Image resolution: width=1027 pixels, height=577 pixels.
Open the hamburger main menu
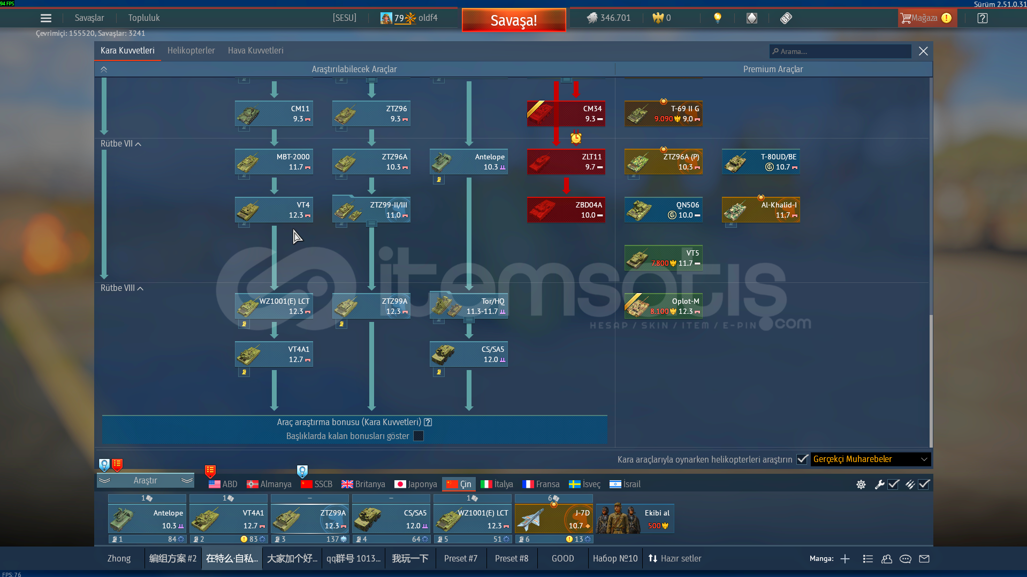(x=46, y=18)
